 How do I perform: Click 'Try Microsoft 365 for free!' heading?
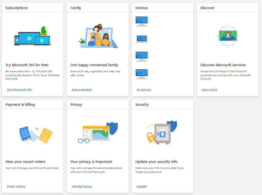pyautogui.click(x=27, y=65)
